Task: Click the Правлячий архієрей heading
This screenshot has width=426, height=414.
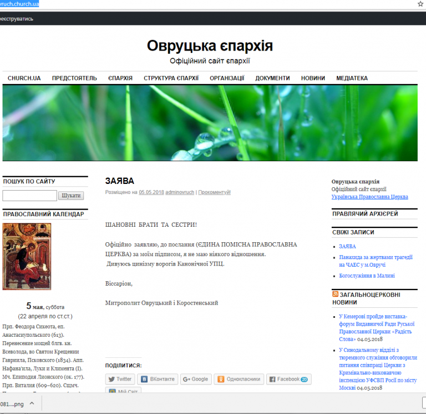Action: (x=365, y=214)
